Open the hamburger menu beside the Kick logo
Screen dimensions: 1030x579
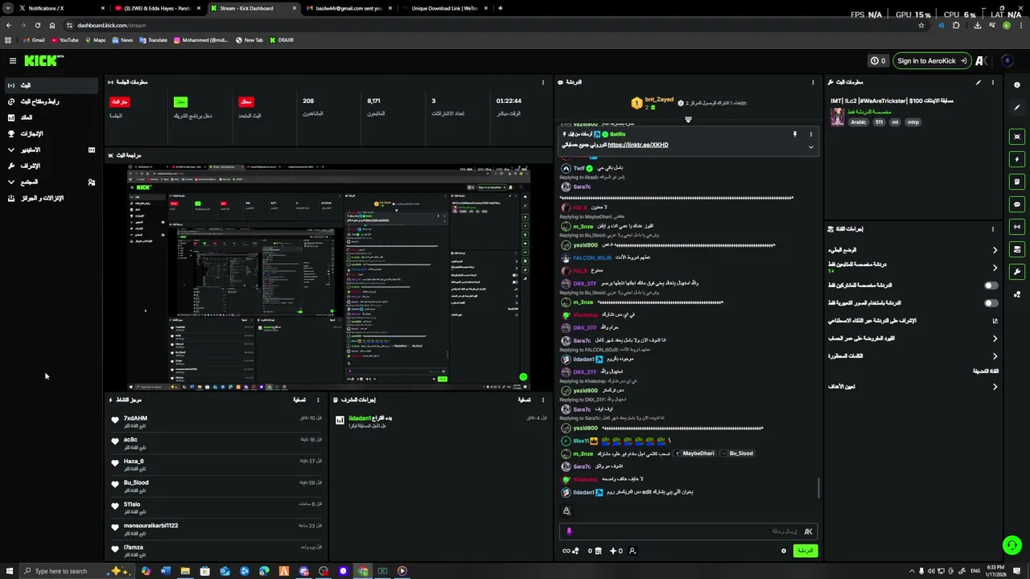click(12, 60)
